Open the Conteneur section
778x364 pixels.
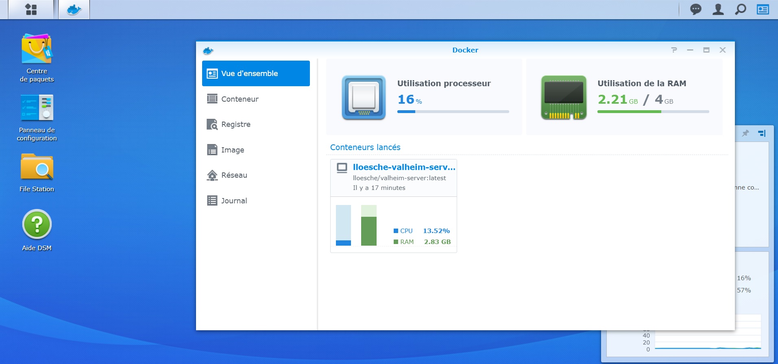click(256, 99)
